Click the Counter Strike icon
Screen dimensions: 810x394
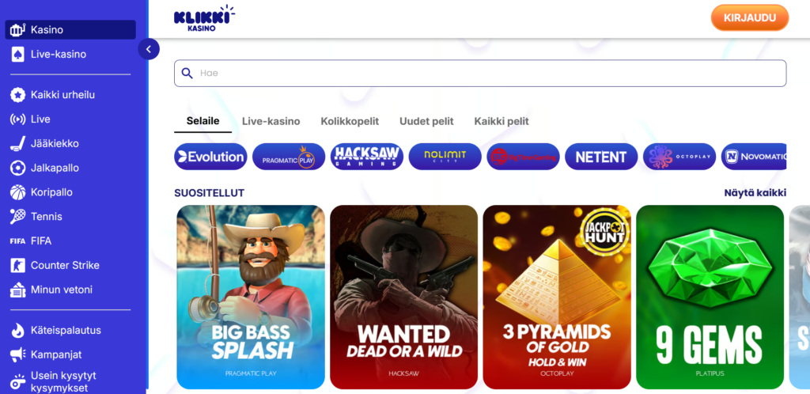17,265
